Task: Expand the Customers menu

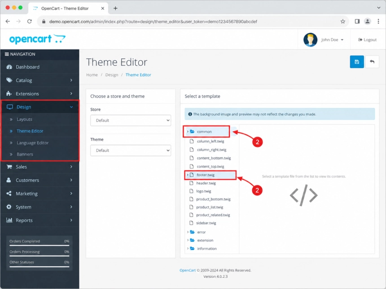Action: 39,180
